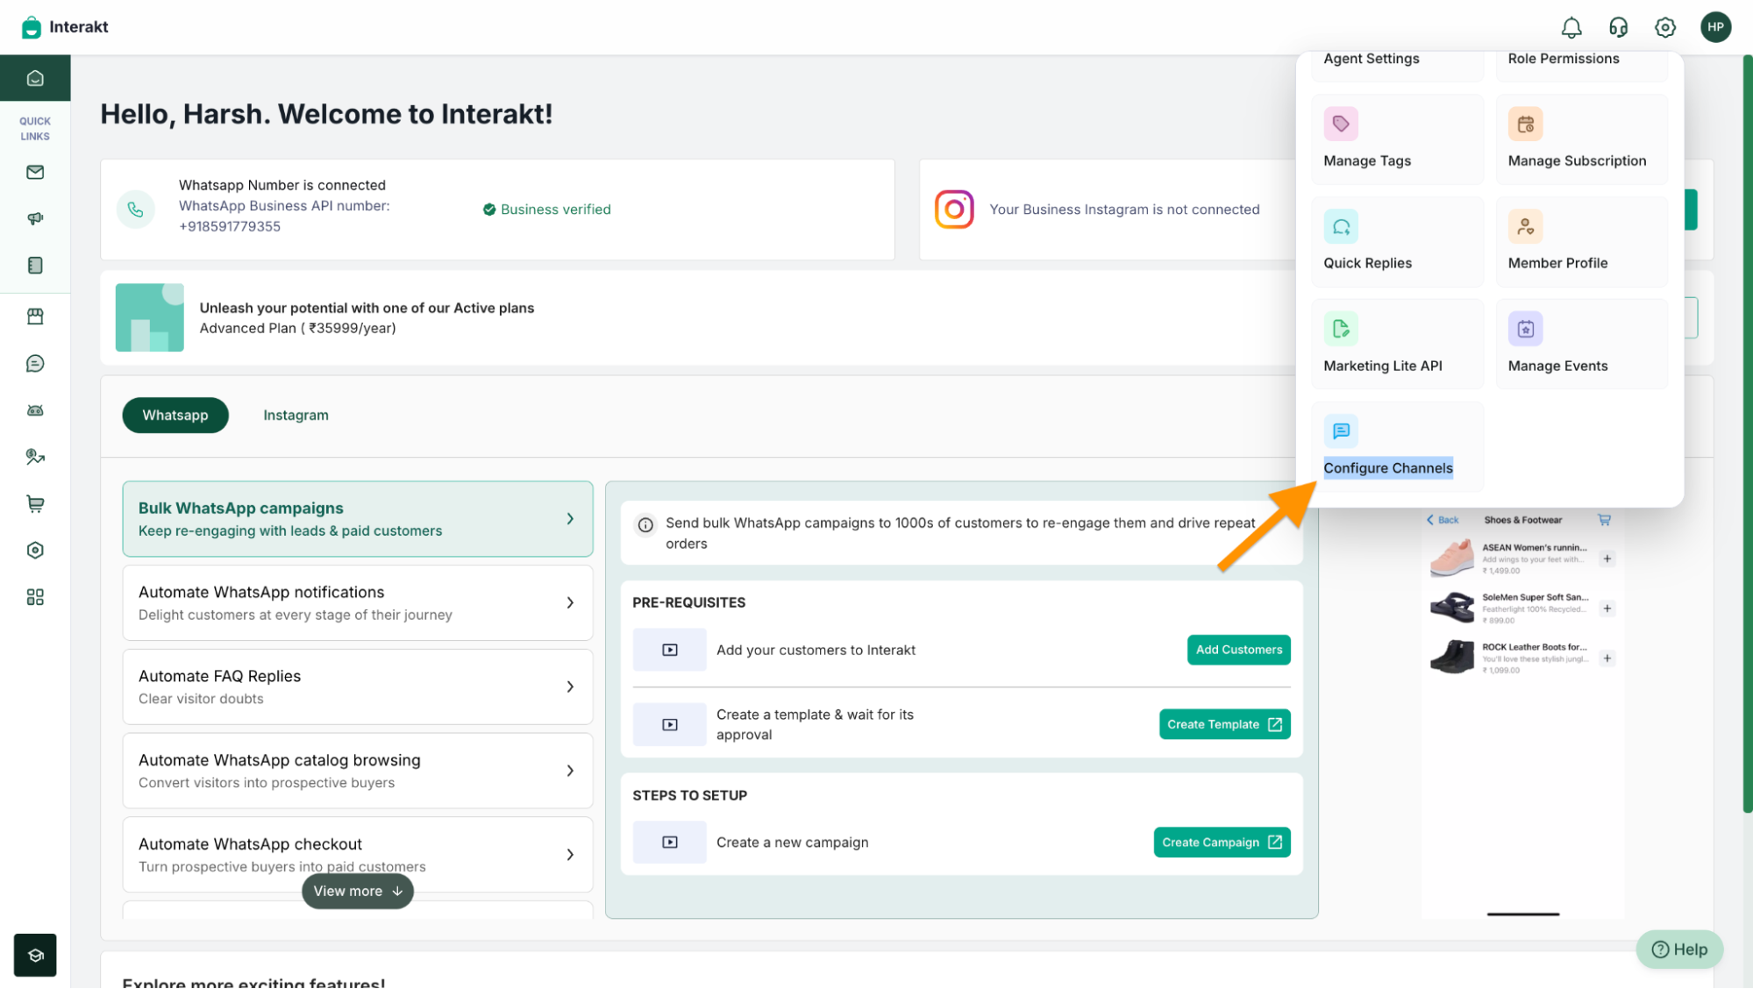Expand Automate FAQ Replies section
Screen dimensions: 1753x989
[x=357, y=687]
